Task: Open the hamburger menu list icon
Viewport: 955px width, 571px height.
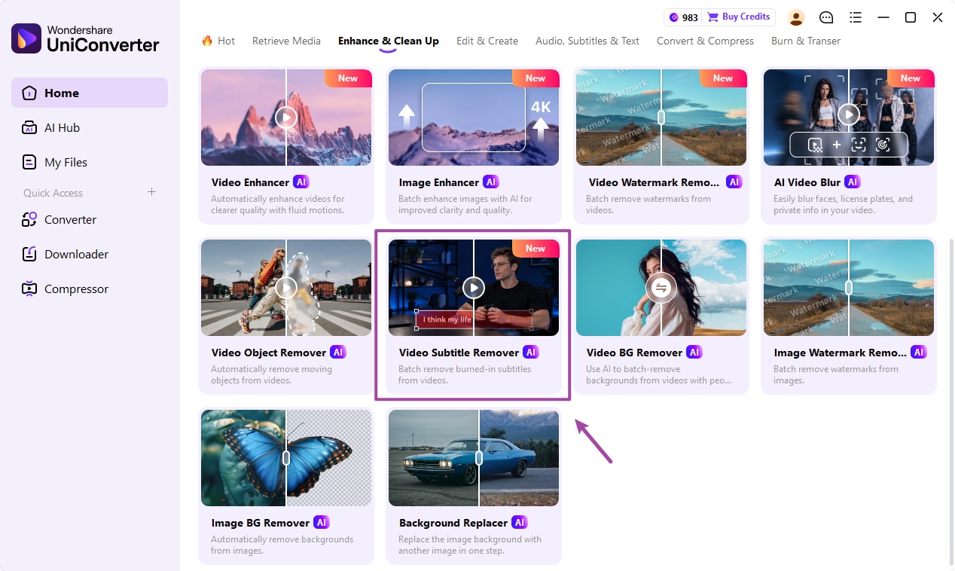Action: click(x=856, y=17)
